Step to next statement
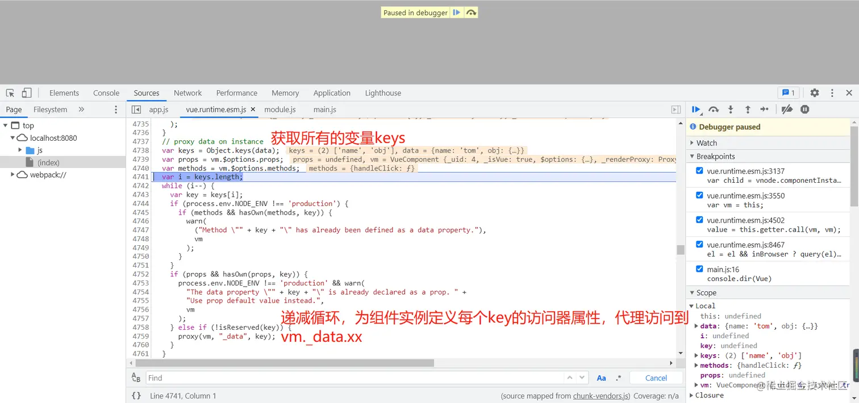Image resolution: width=859 pixels, height=403 pixels. [x=765, y=110]
